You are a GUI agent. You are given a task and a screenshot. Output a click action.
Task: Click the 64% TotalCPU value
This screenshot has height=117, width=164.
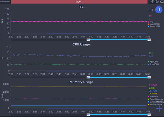151,56
